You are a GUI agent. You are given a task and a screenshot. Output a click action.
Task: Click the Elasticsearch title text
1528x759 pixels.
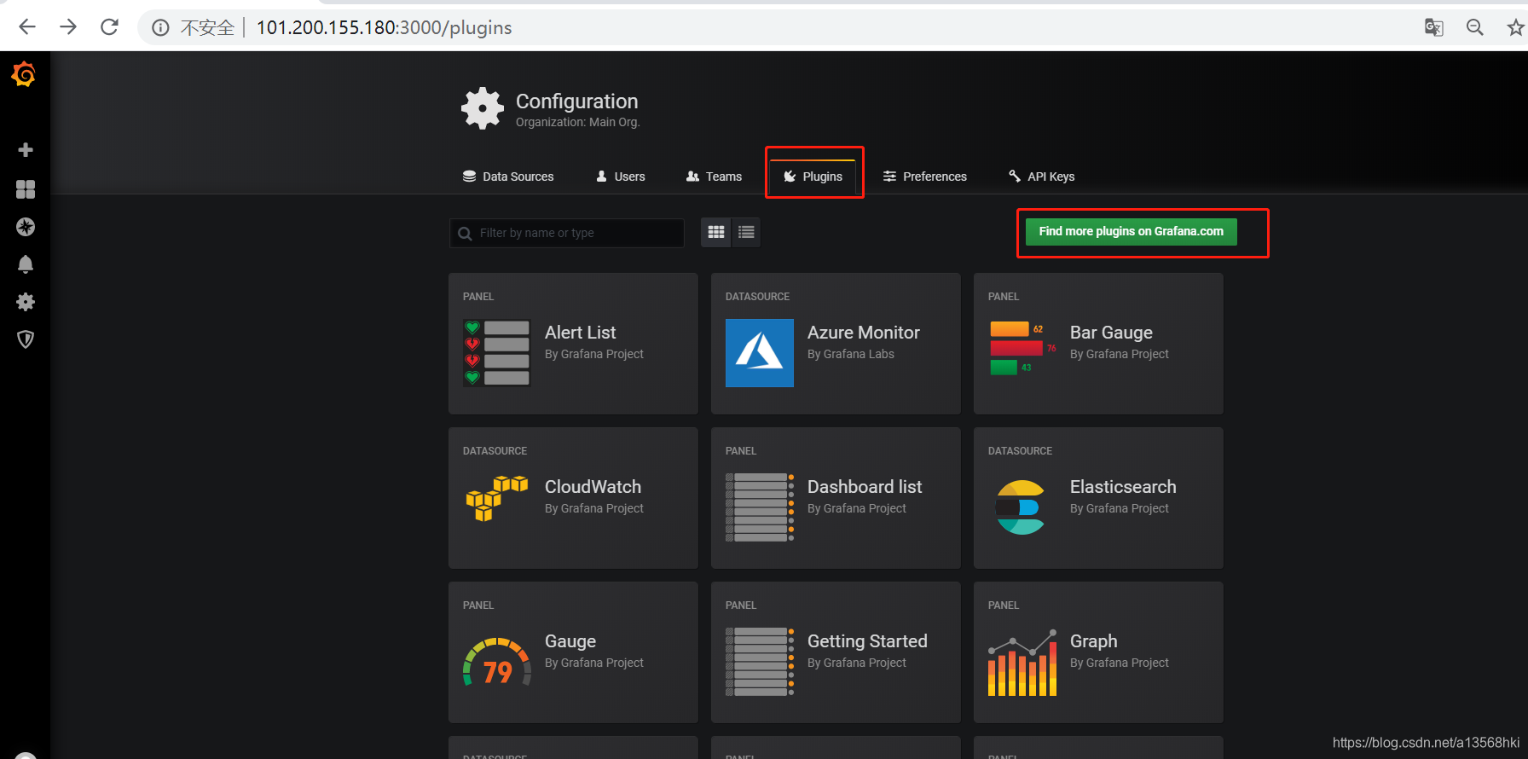point(1123,487)
